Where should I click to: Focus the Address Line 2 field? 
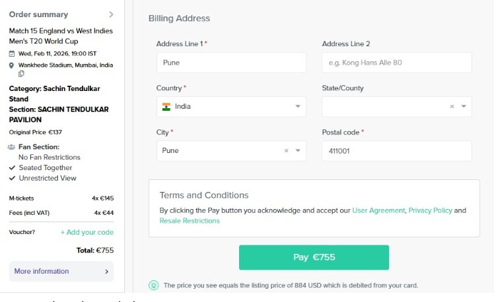397,63
